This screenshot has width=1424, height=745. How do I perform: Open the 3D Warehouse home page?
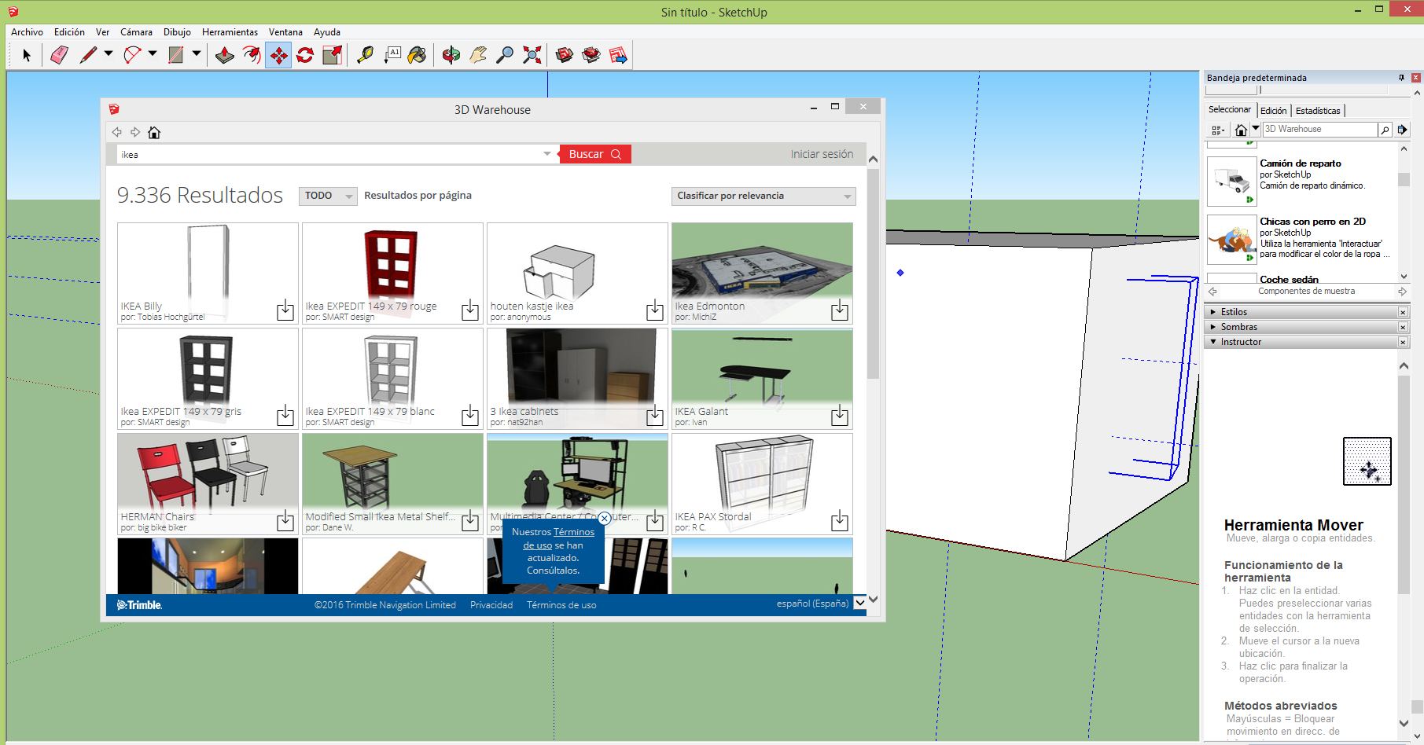coord(154,132)
